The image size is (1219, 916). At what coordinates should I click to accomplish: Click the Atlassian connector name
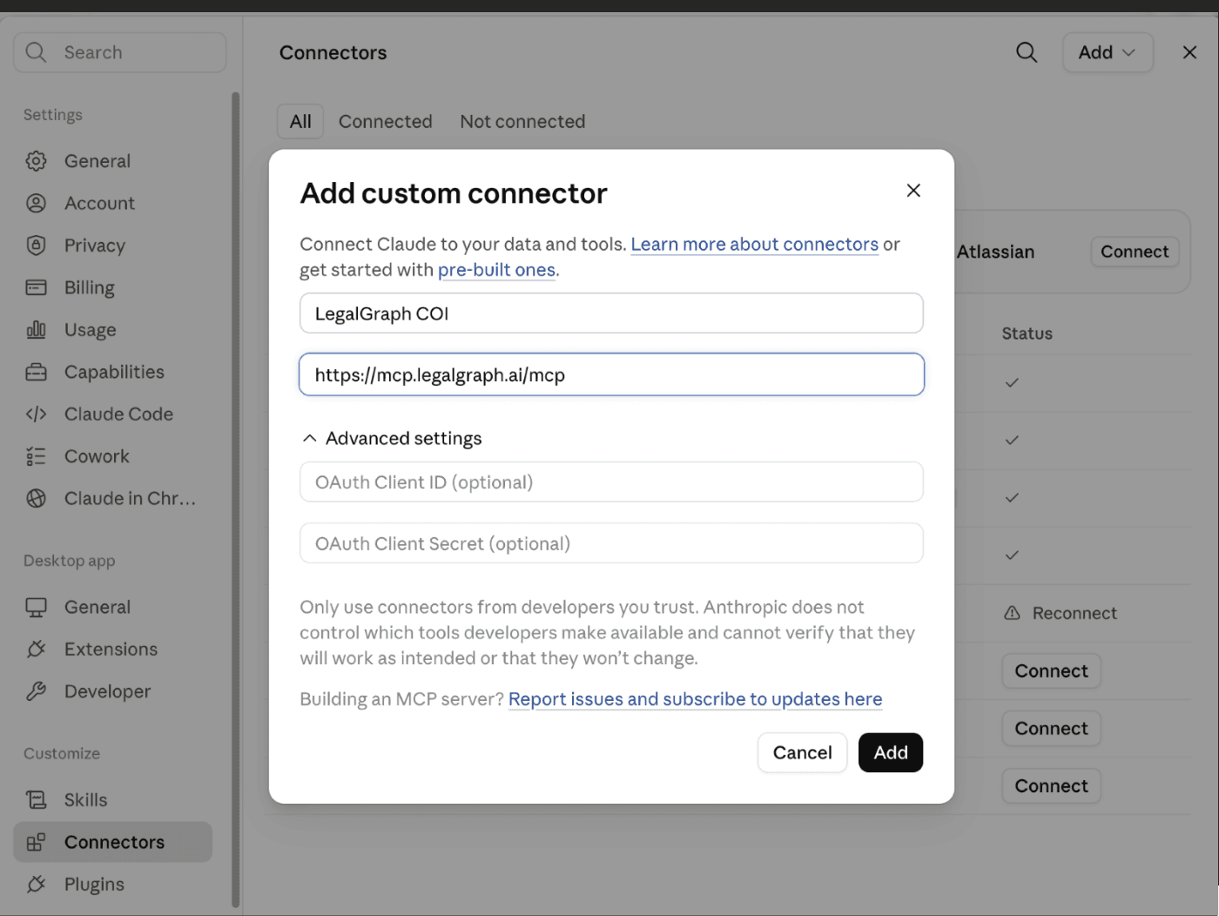pos(995,252)
